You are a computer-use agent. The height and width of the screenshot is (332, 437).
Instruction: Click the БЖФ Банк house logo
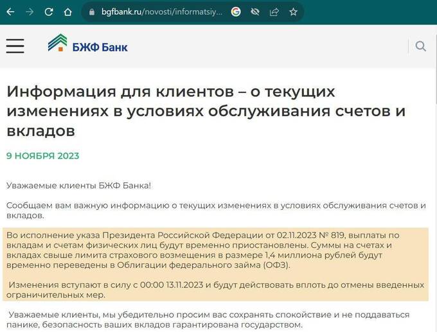(57, 42)
